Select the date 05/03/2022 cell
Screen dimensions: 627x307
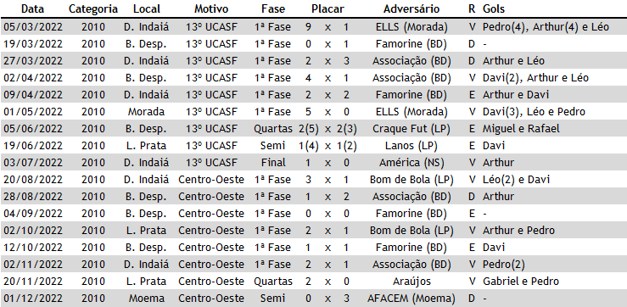[x=33, y=27]
